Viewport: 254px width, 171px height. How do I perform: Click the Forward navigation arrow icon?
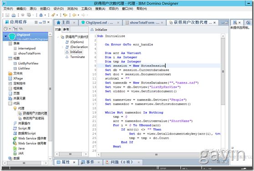point(83,15)
